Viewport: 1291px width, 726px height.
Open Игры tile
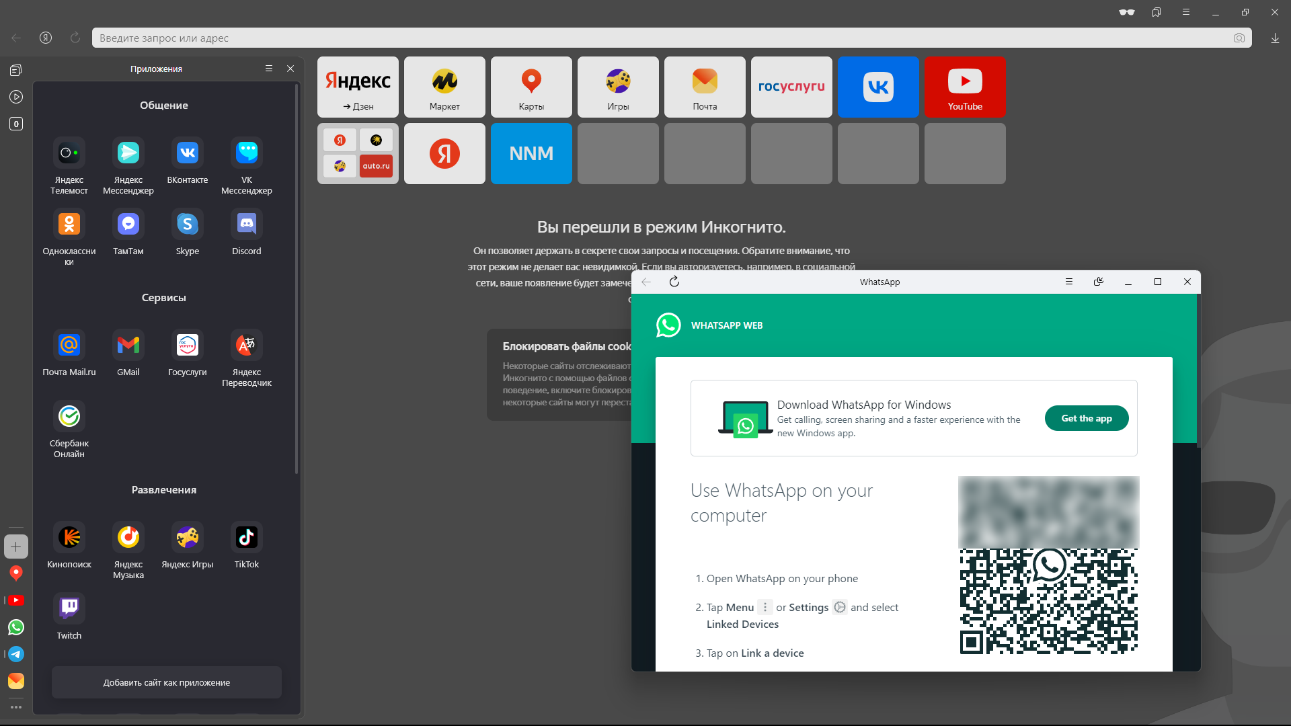coord(618,87)
